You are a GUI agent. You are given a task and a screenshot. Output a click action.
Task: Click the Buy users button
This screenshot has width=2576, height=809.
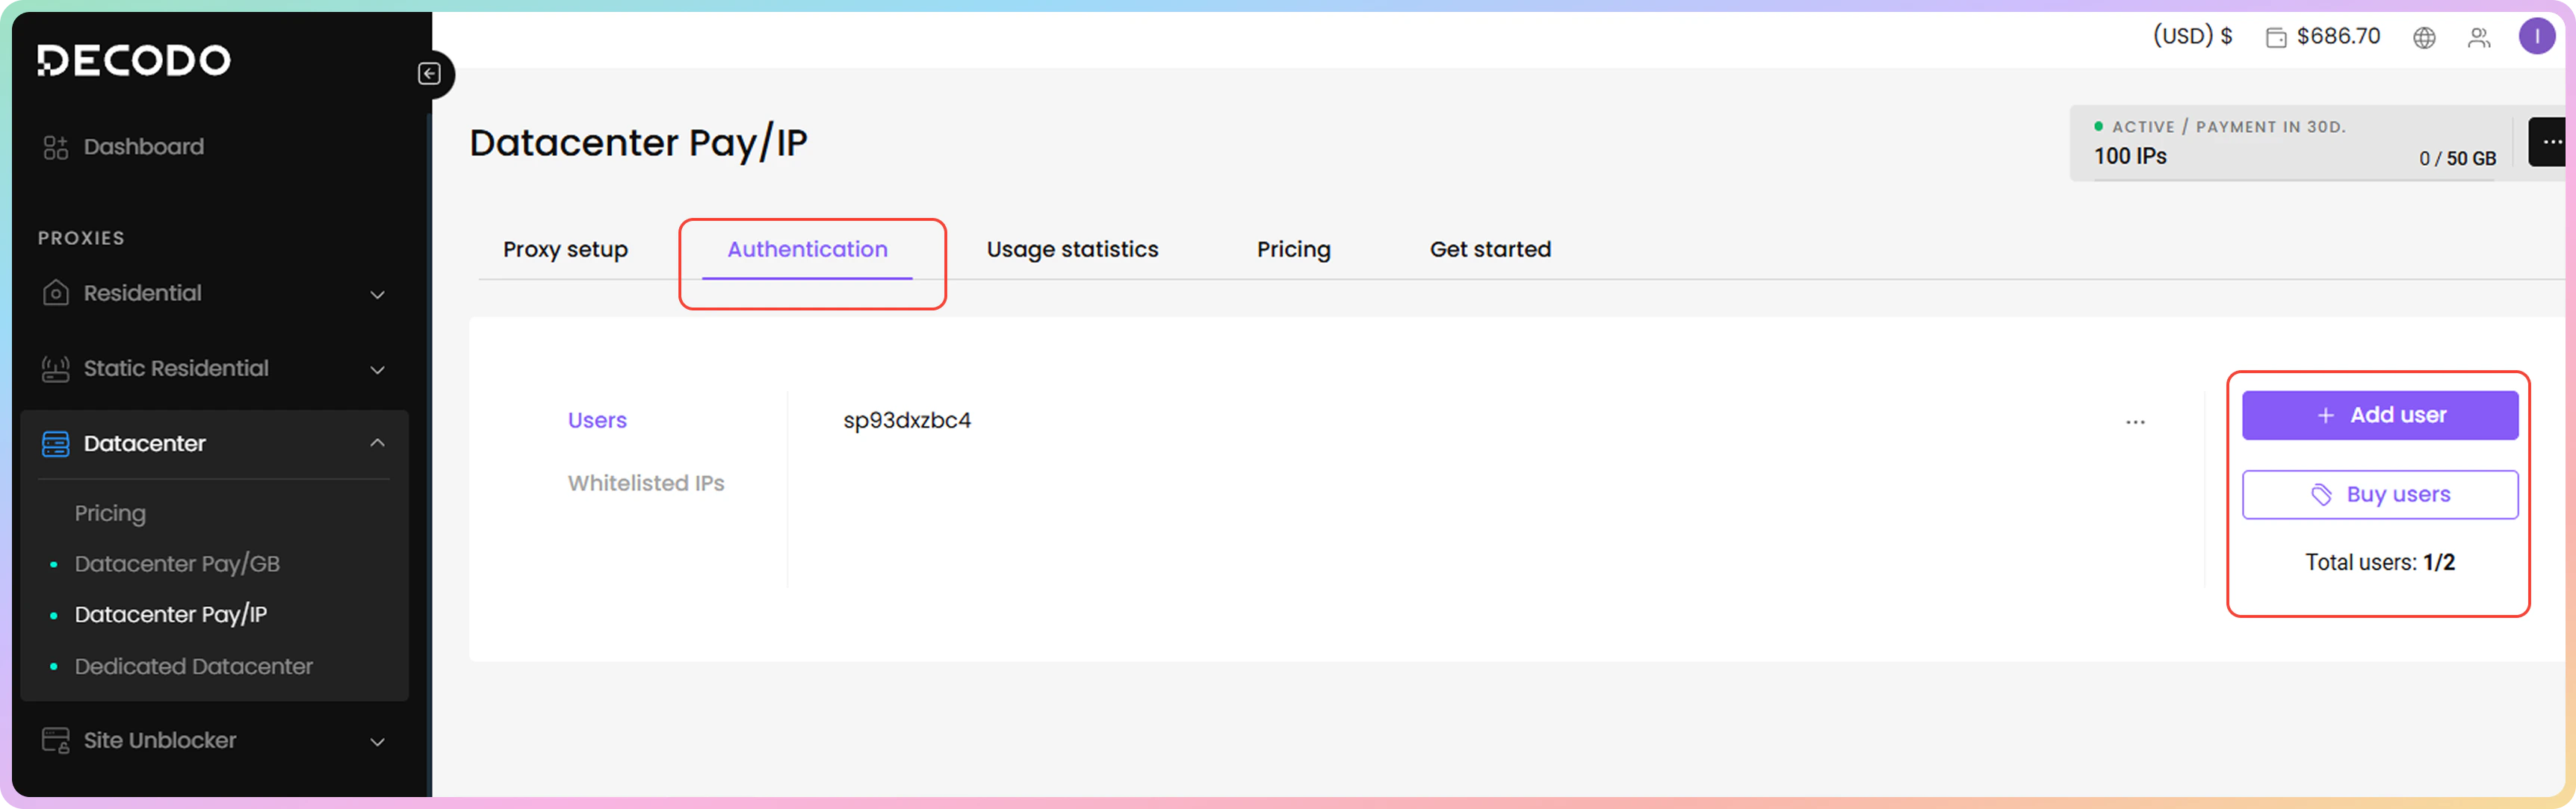pos(2379,494)
